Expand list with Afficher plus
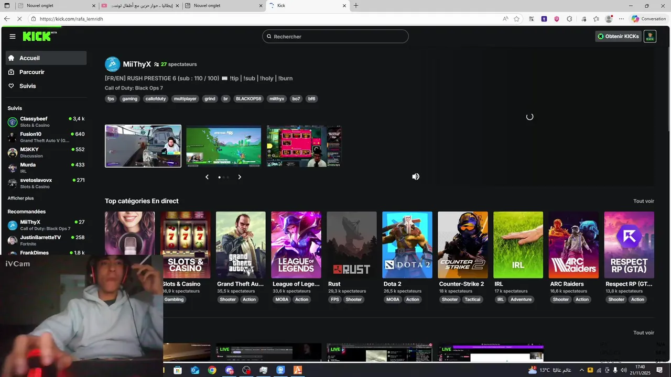 (20, 198)
